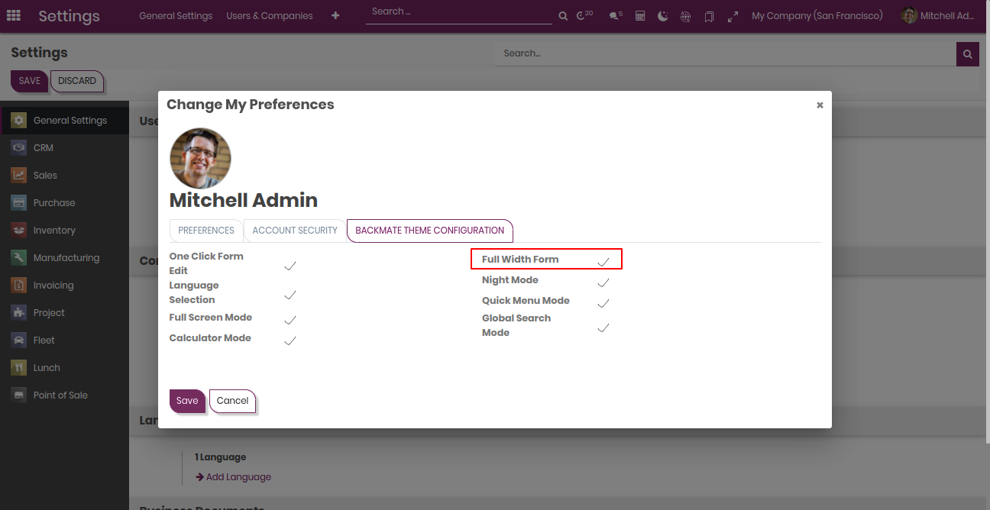Click the top bar search magnifier icon
The image size is (990, 510).
click(563, 16)
